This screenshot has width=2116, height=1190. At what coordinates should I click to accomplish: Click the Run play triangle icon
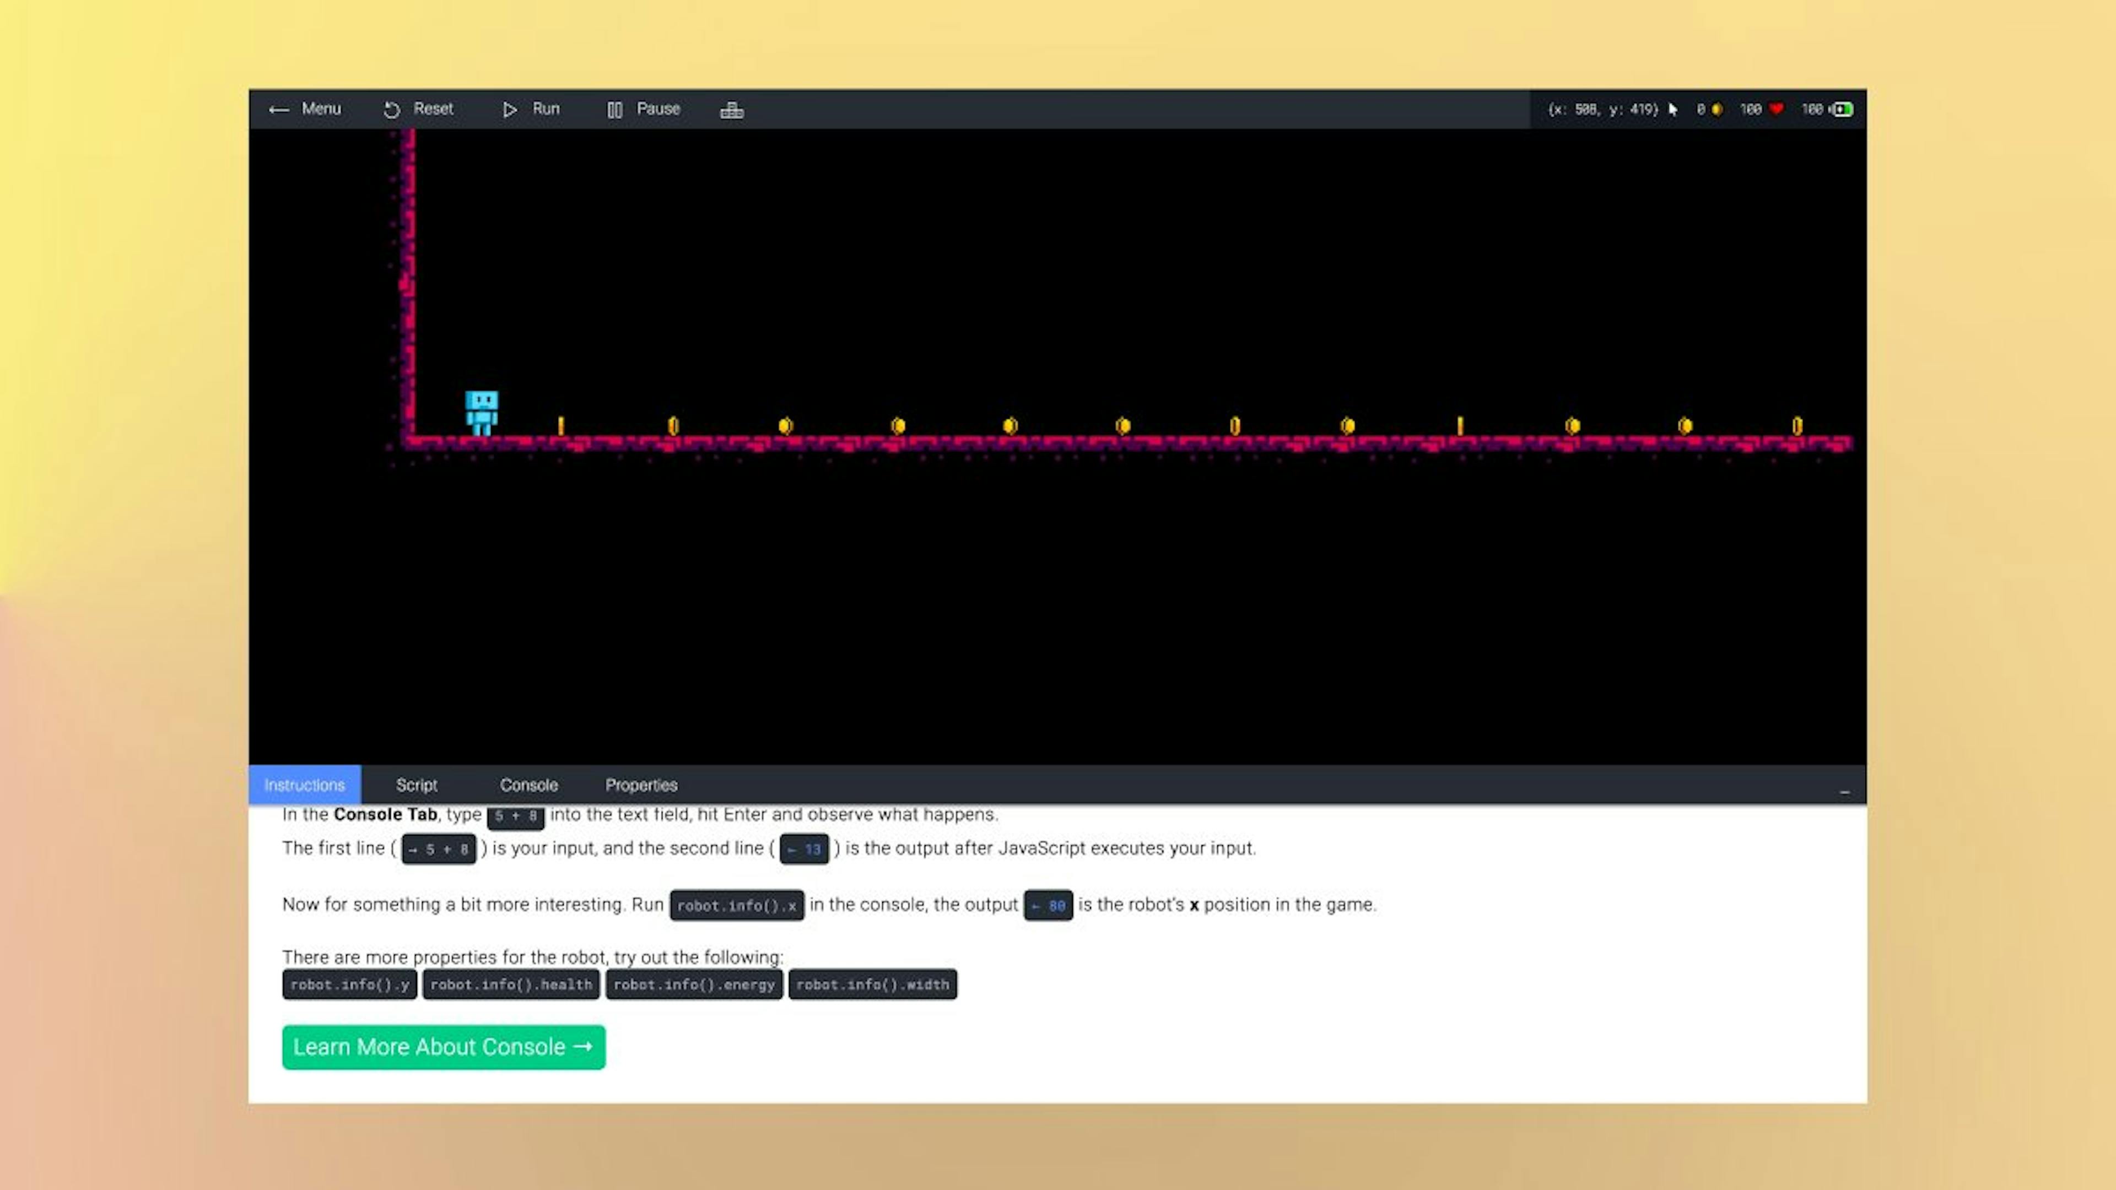coord(509,109)
